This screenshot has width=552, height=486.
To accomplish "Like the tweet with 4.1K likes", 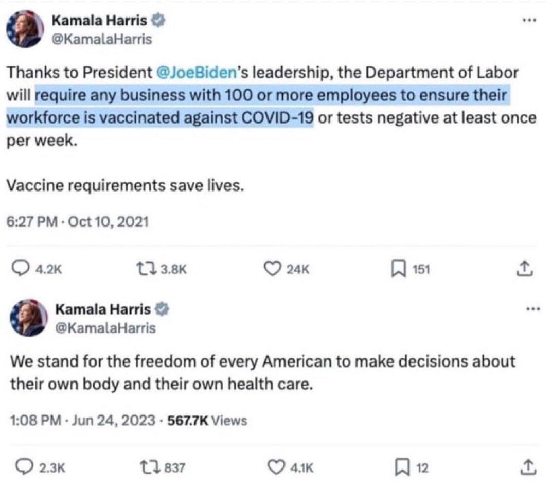I will coord(278,467).
